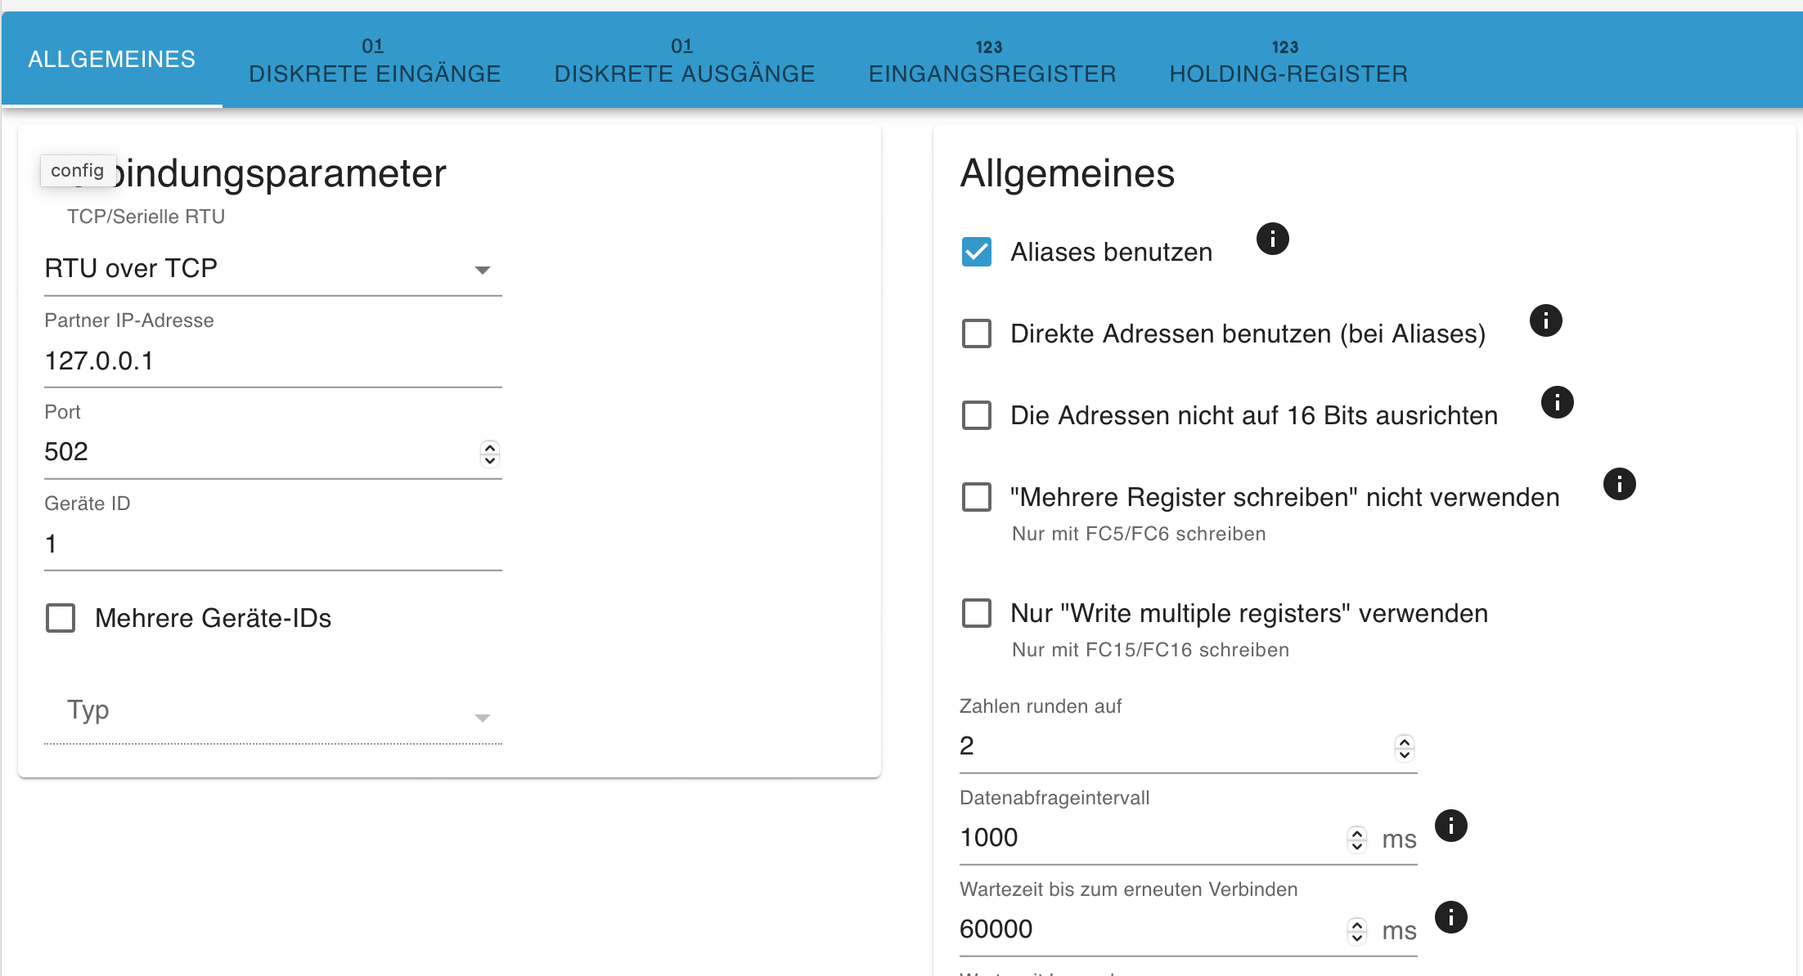Select the Diskrete Ausgänge tab
This screenshot has height=976, width=1803.
tap(684, 60)
